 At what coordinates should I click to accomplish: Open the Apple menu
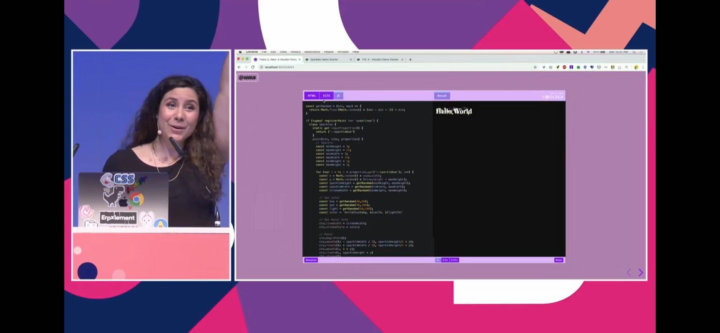coord(240,52)
